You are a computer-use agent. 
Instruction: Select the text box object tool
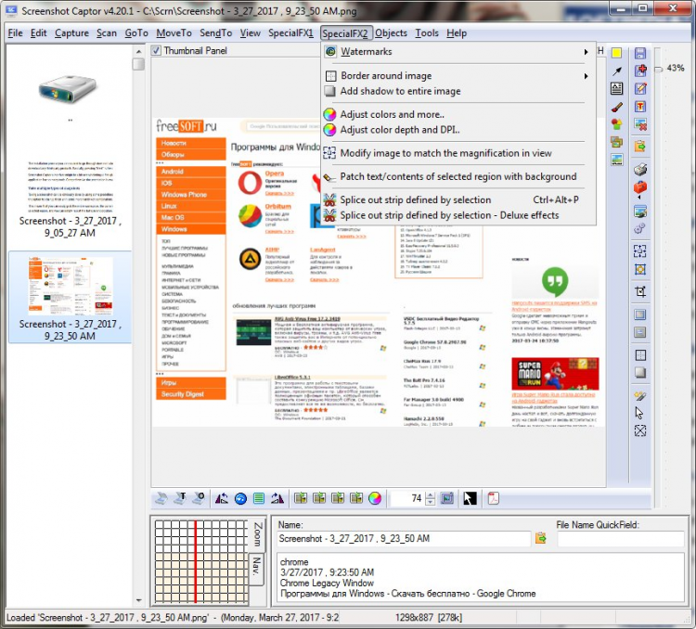(616, 89)
